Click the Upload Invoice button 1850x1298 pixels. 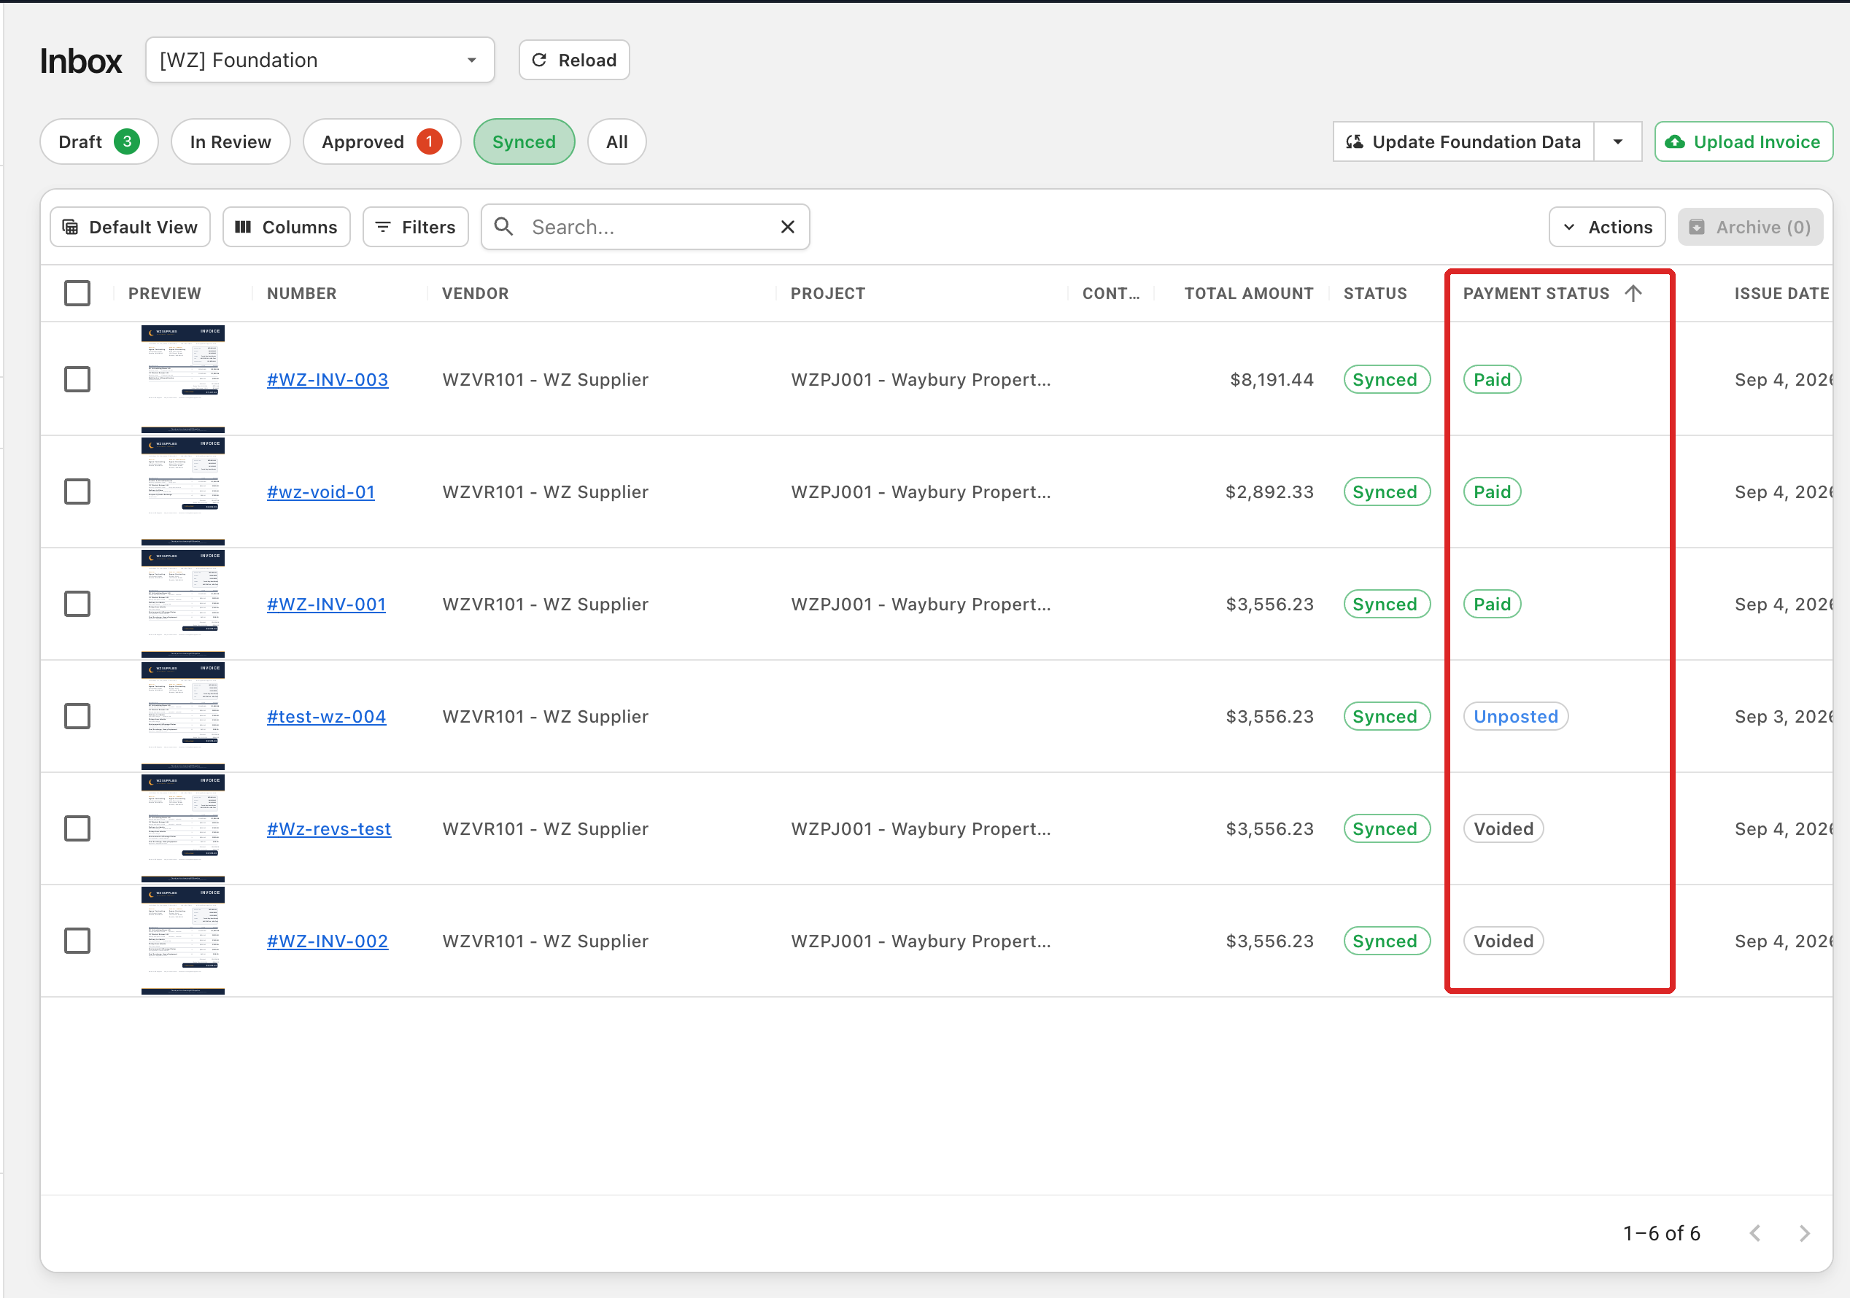coord(1743,141)
